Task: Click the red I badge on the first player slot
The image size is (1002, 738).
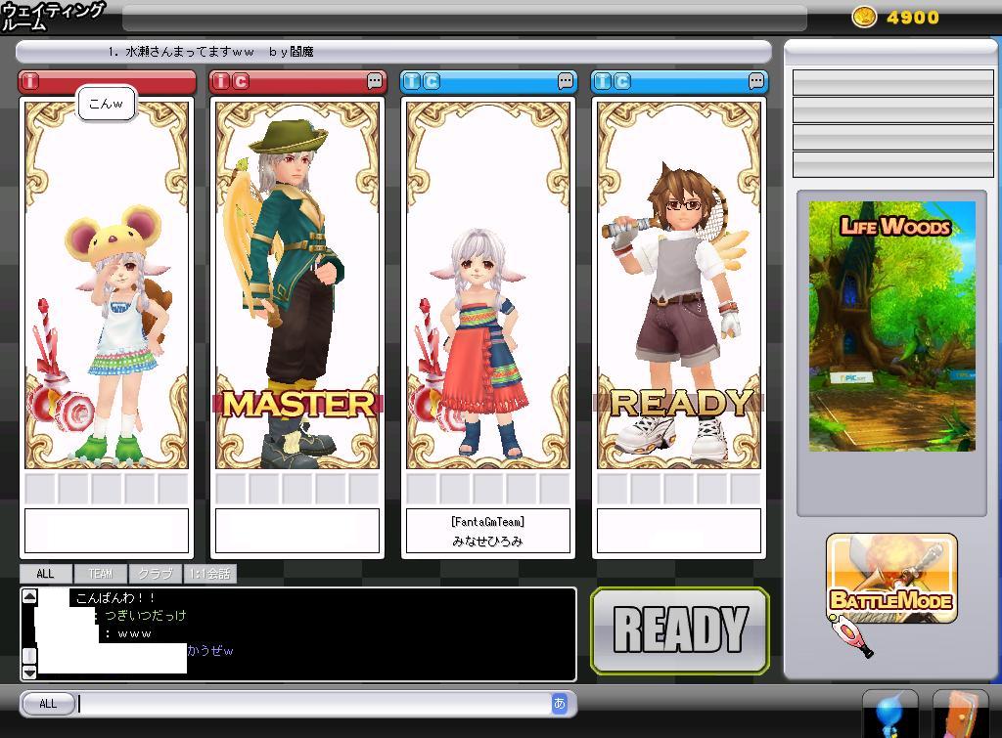Action: [31, 81]
